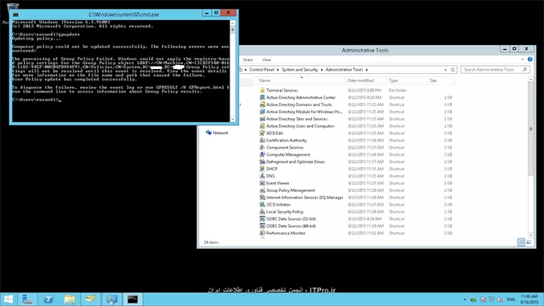Select Performance Monitor icon
This screenshot has height=306, width=544.
pyautogui.click(x=262, y=233)
